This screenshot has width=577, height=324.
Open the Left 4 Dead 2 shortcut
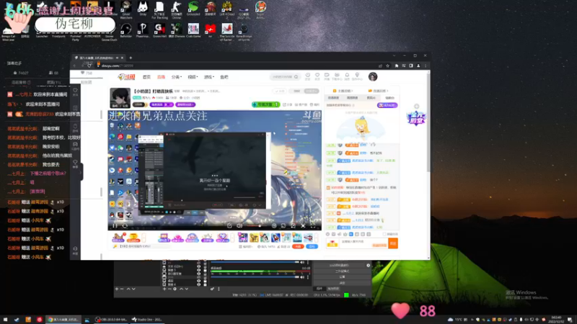[x=226, y=10]
